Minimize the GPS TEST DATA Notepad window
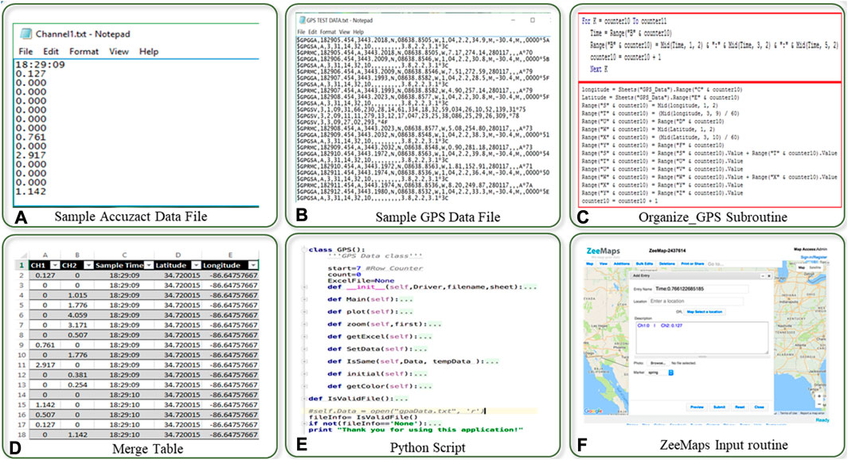This screenshot has height=460, width=848. coord(514,20)
